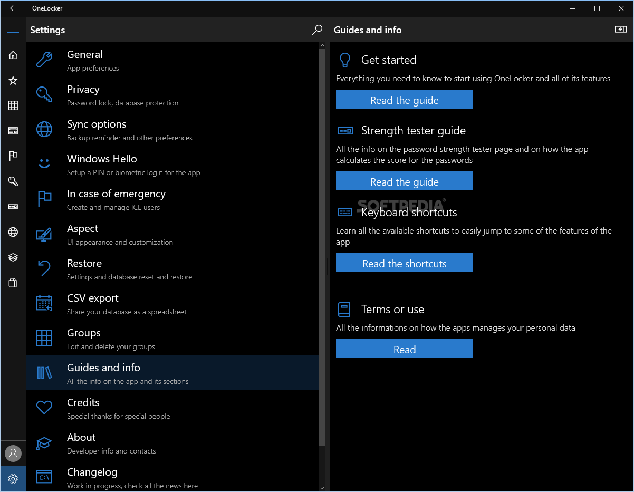The width and height of the screenshot is (634, 492).
Task: Open CSV export section
Action: (172, 303)
